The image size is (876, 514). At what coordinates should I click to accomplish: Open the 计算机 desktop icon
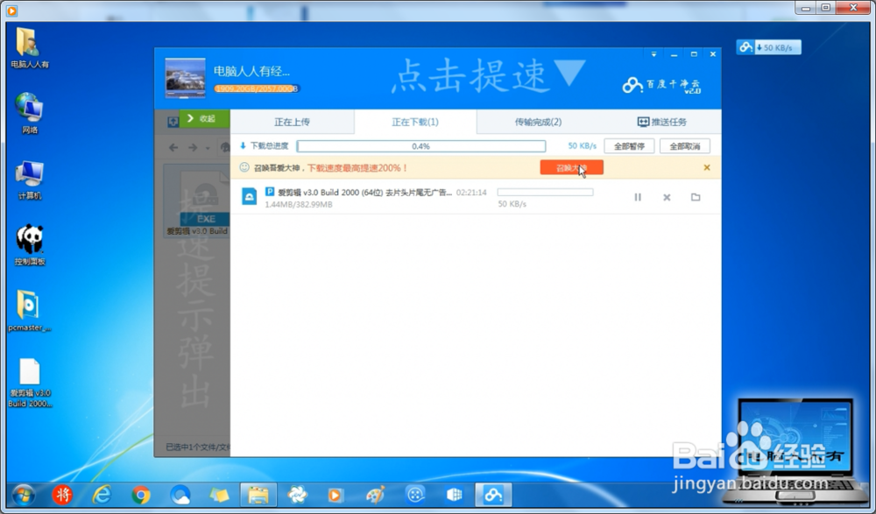[30, 180]
